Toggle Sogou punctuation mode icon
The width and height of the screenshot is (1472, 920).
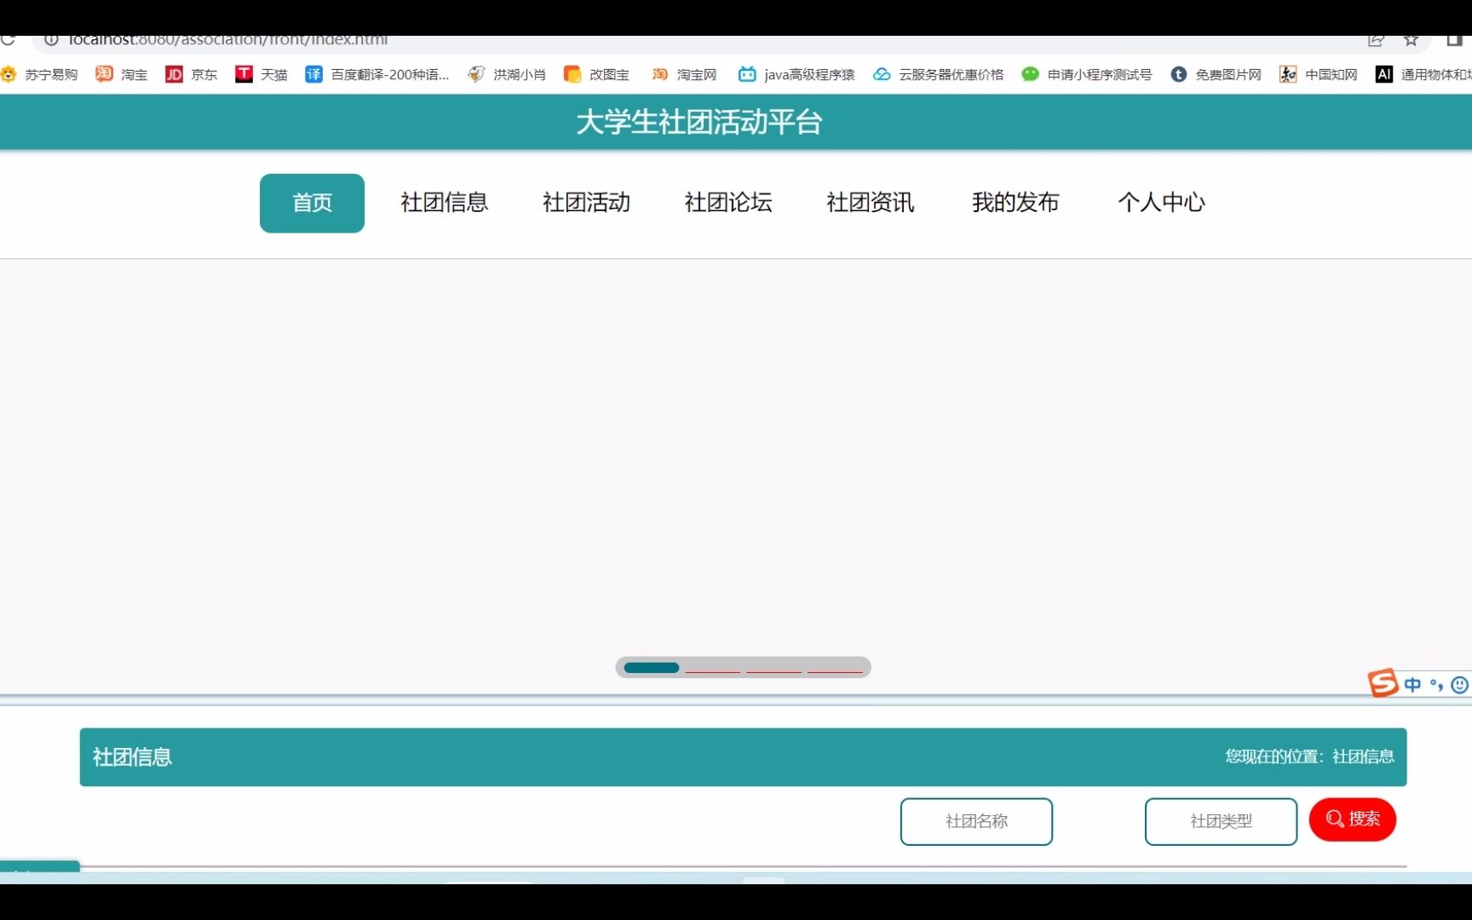click(1436, 685)
